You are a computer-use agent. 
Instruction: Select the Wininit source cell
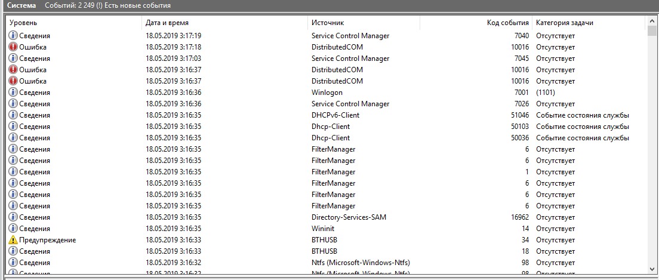click(x=323, y=229)
